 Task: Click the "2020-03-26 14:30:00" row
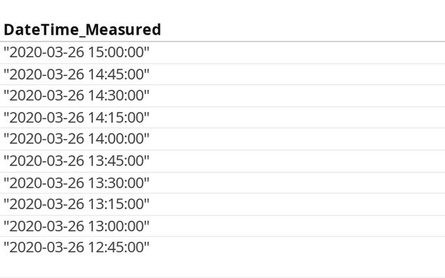pyautogui.click(x=76, y=95)
